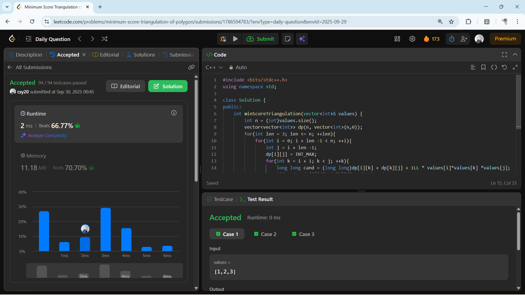
Task: Open the user profile avatar menu
Action: [x=479, y=39]
